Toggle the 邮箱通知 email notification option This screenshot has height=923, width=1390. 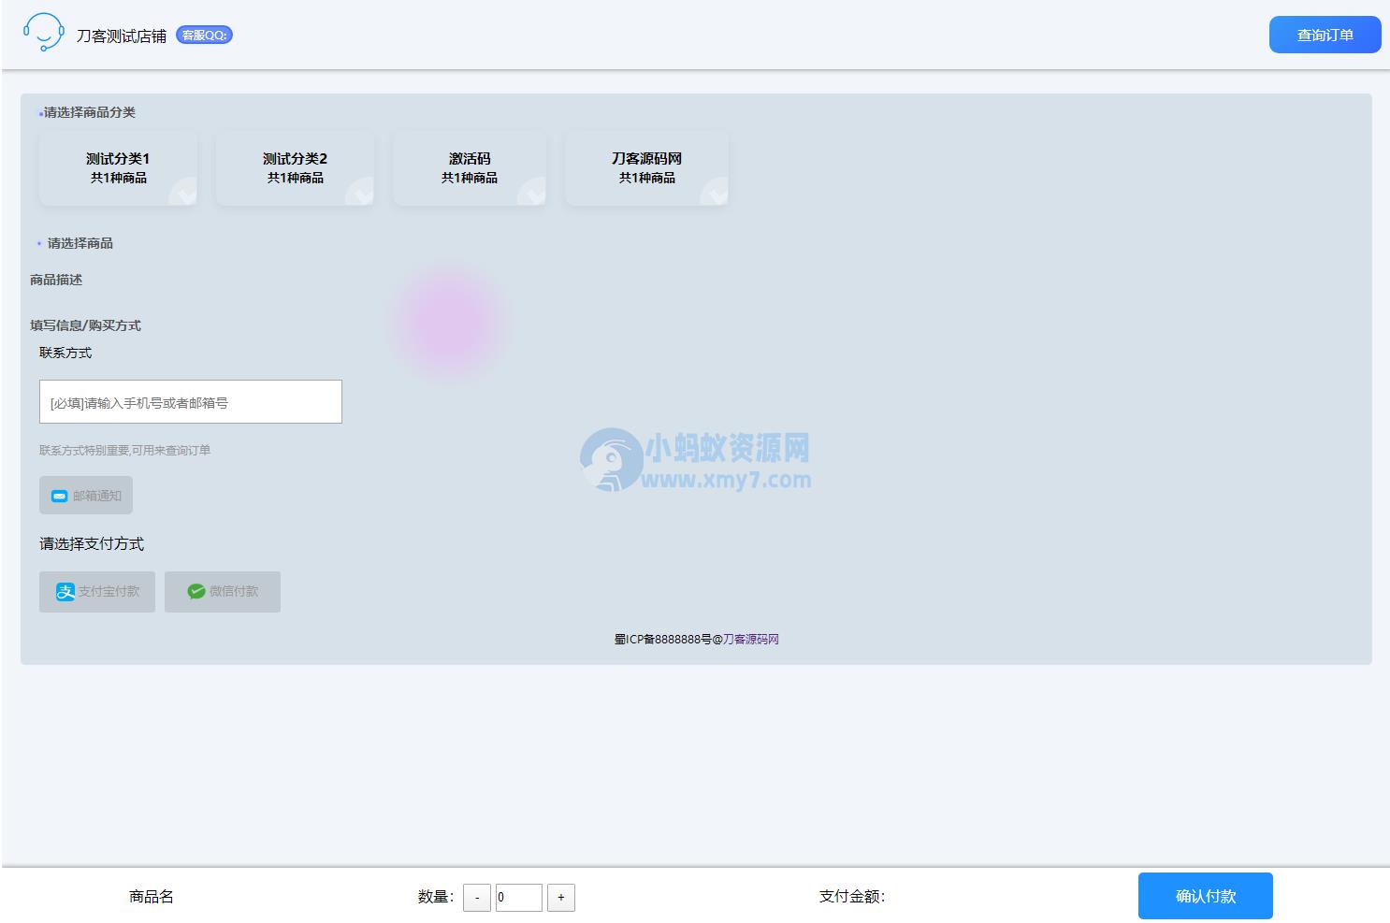click(x=86, y=495)
